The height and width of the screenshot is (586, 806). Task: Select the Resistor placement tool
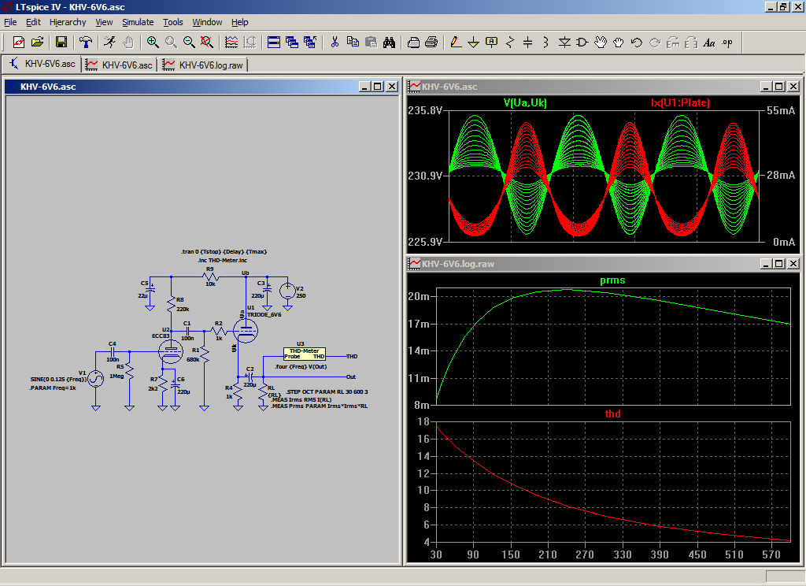coord(510,43)
